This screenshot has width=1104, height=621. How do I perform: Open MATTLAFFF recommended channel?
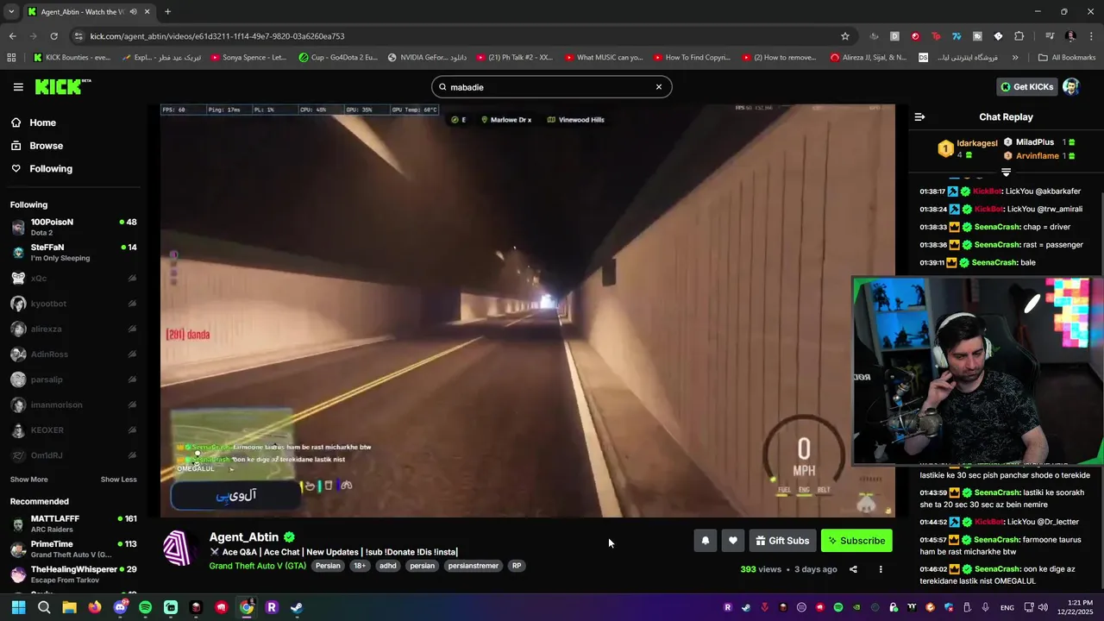tap(73, 524)
